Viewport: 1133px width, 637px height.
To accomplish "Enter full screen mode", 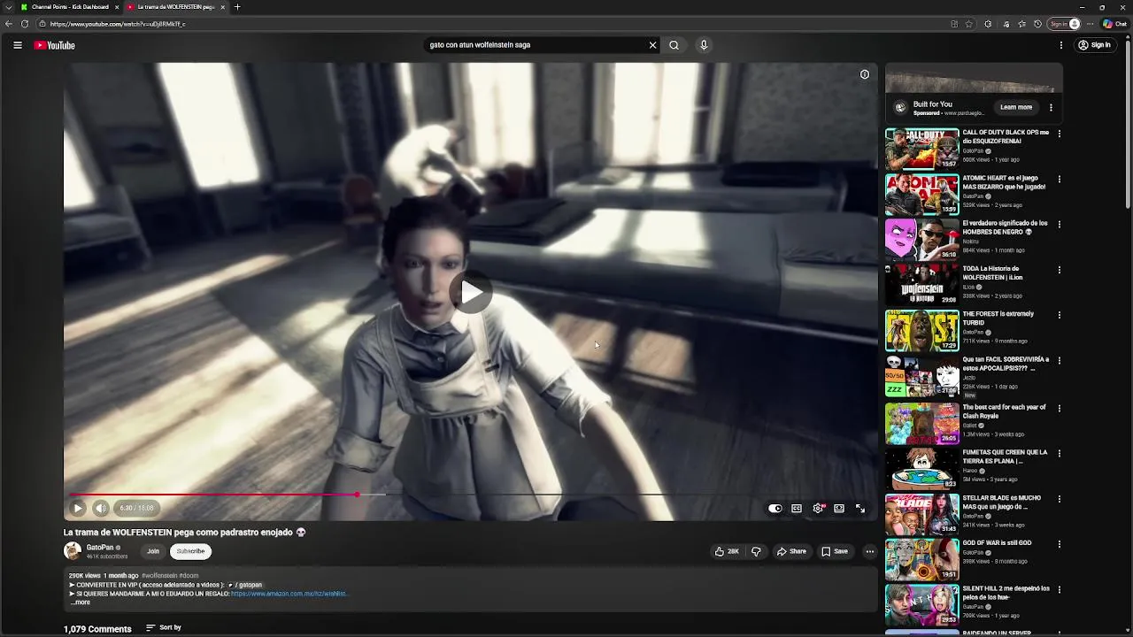I will click(x=860, y=509).
